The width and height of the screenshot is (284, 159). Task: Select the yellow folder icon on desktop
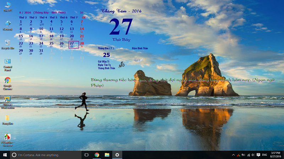[x=7, y=120]
